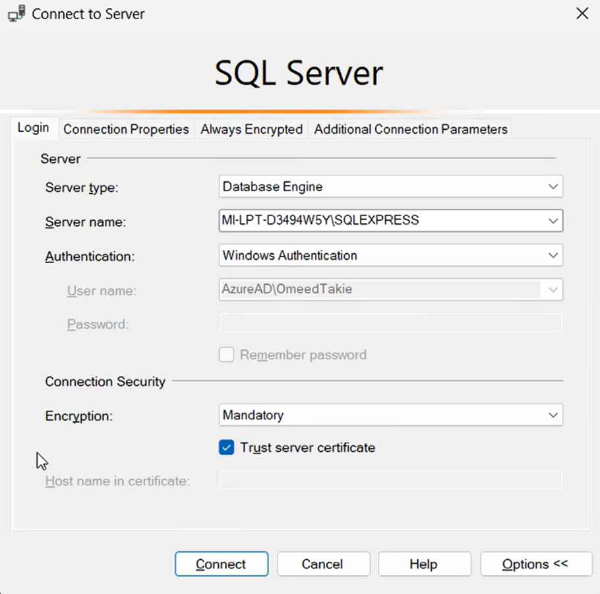Uncheck Trust server certificate checkbox
Screen dimensions: 600x594
227,447
